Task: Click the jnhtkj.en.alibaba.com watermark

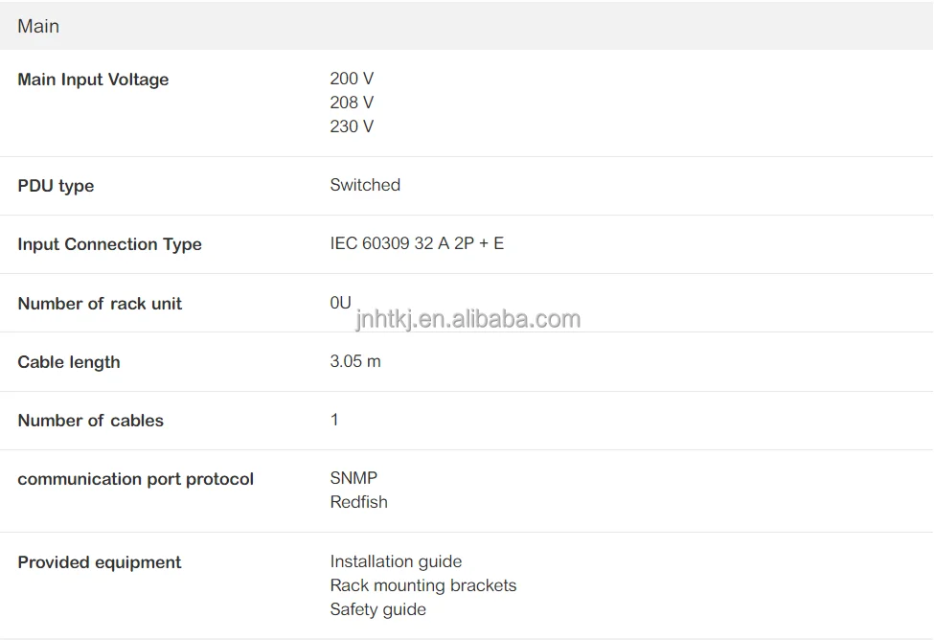Action: (467, 319)
